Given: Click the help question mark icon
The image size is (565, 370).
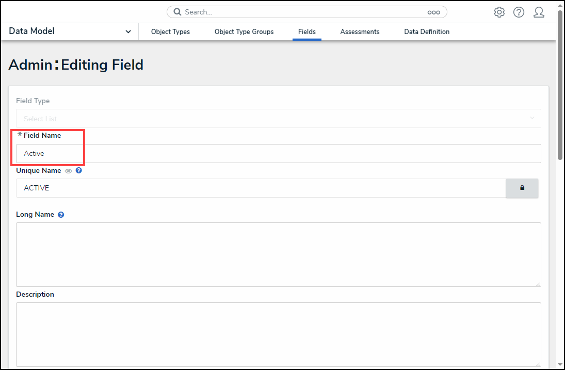Looking at the screenshot, I should (x=519, y=12).
